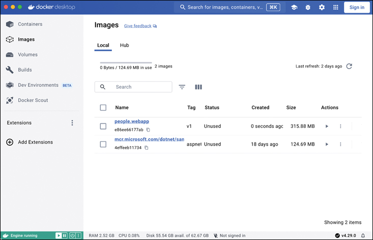The width and height of the screenshot is (373, 240).
Task: Run the people.webapp image
Action: pyautogui.click(x=327, y=126)
